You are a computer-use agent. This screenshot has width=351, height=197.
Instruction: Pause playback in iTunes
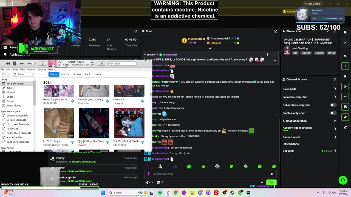15,63
